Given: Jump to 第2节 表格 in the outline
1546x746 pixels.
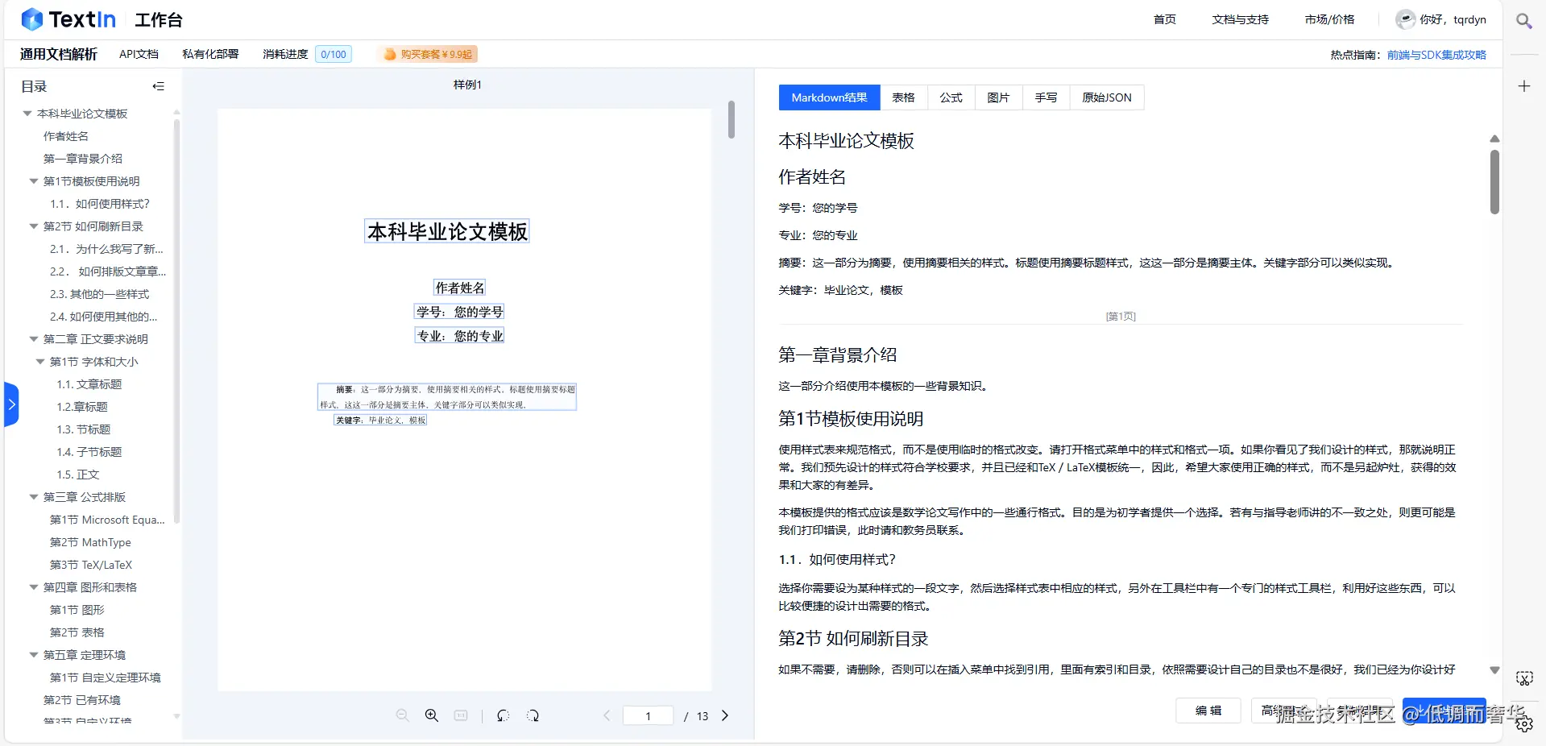Looking at the screenshot, I should 77,632.
